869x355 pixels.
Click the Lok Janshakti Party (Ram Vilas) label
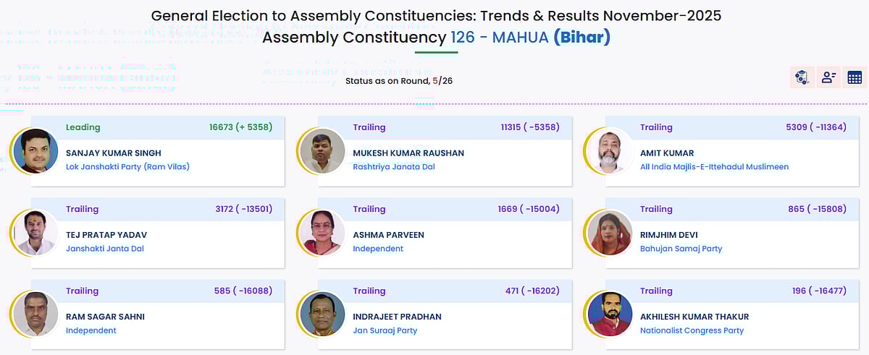[x=129, y=167]
